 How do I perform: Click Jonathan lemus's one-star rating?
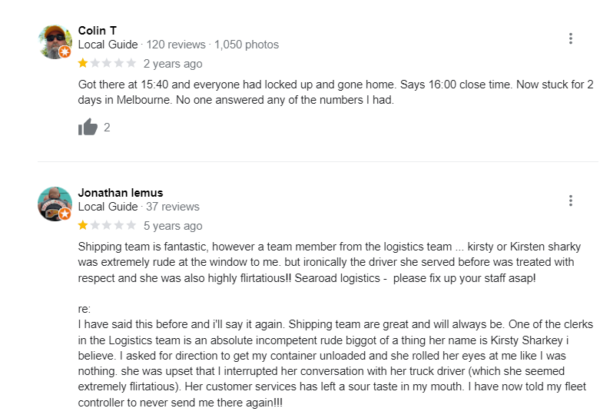click(107, 225)
